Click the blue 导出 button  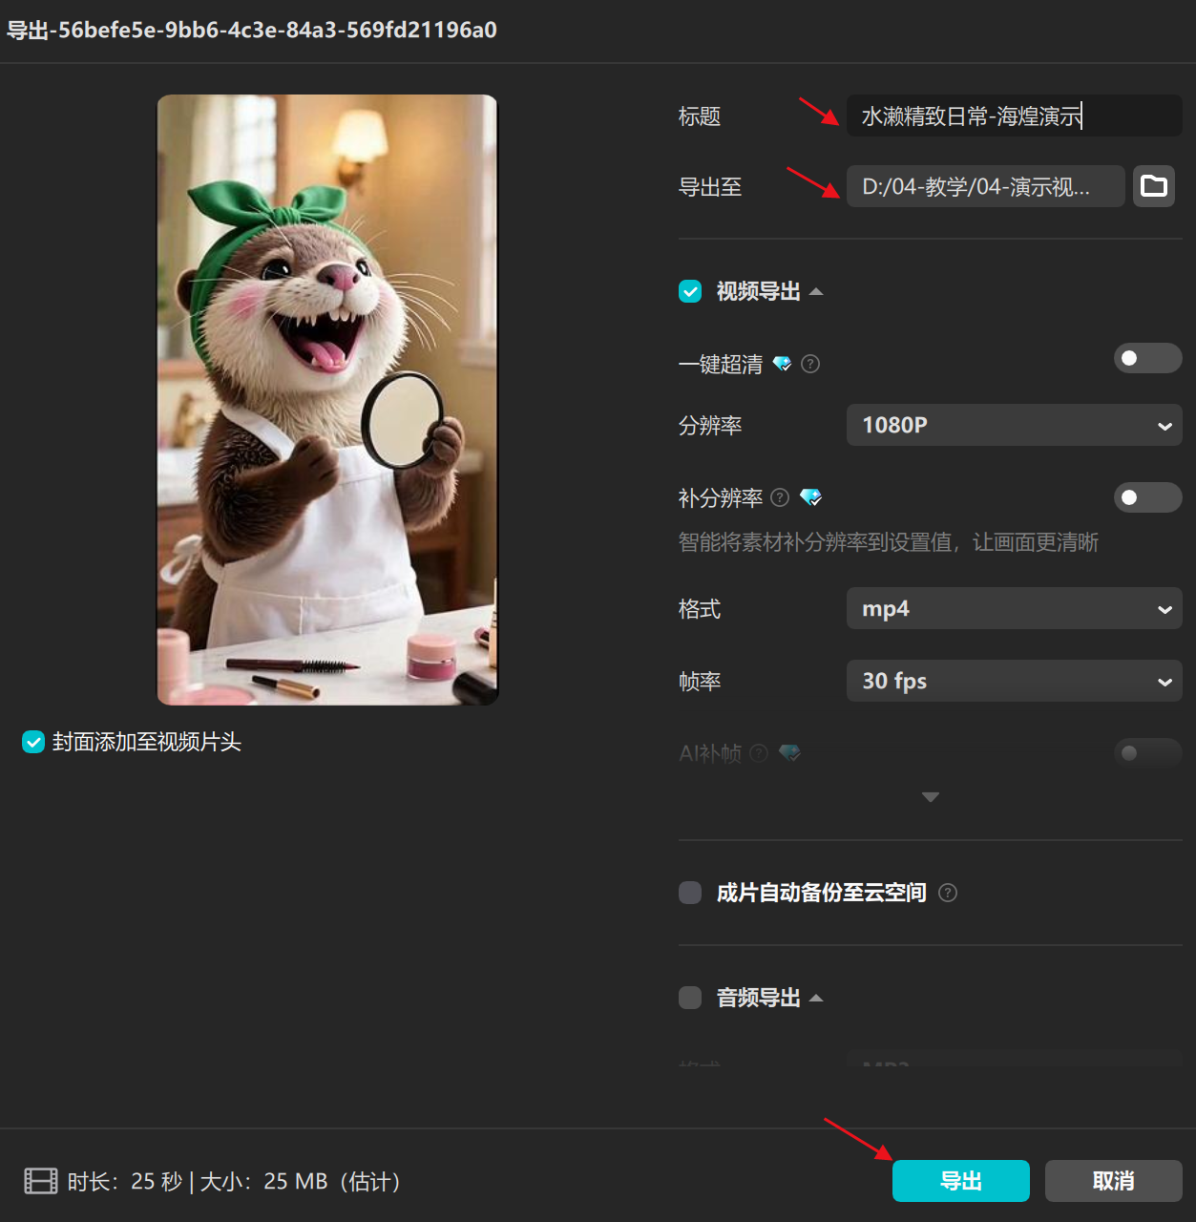coord(960,1181)
